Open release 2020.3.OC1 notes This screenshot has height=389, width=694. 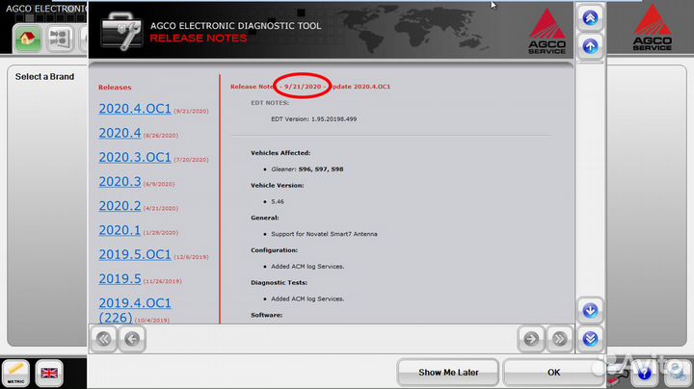coord(135,157)
